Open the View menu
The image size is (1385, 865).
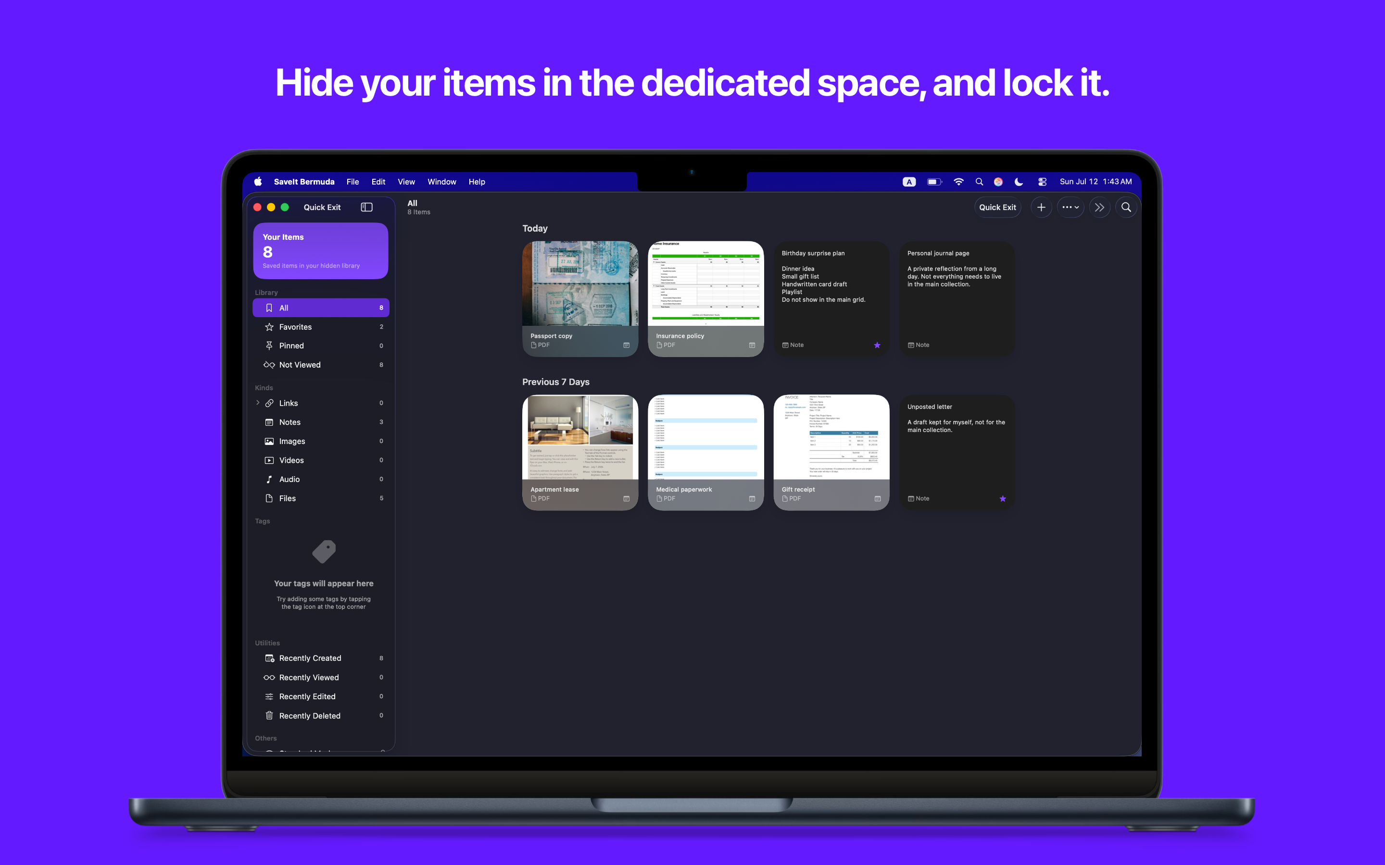click(406, 181)
